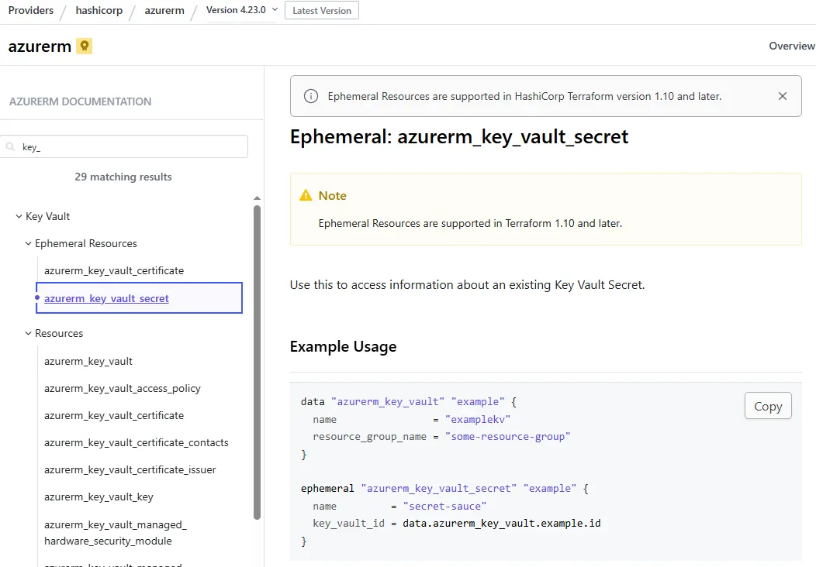Select azurerm_key_vault_certificate under Ephemeral Resources

(x=114, y=270)
